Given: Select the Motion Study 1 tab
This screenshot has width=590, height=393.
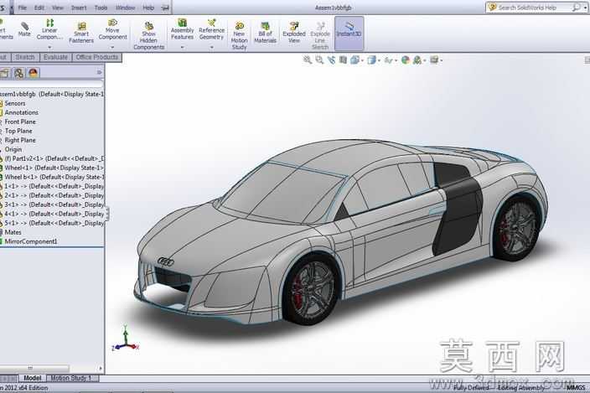Looking at the screenshot, I should pyautogui.click(x=71, y=378).
